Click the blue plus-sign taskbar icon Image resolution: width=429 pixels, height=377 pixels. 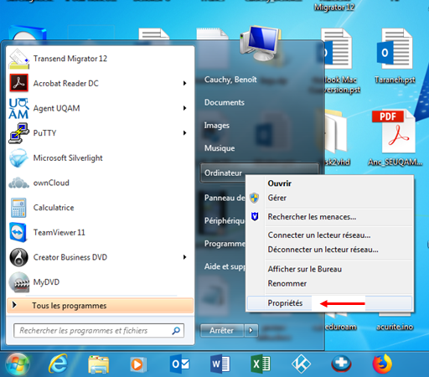341,364
